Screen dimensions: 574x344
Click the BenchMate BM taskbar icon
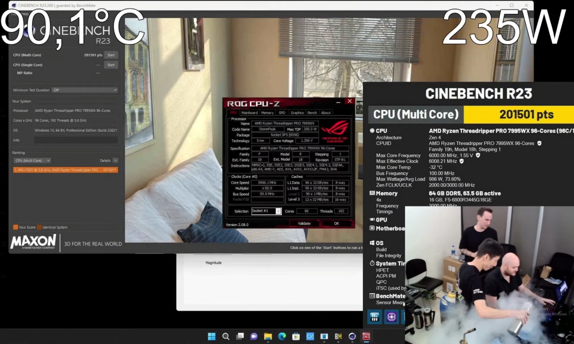click(338, 337)
